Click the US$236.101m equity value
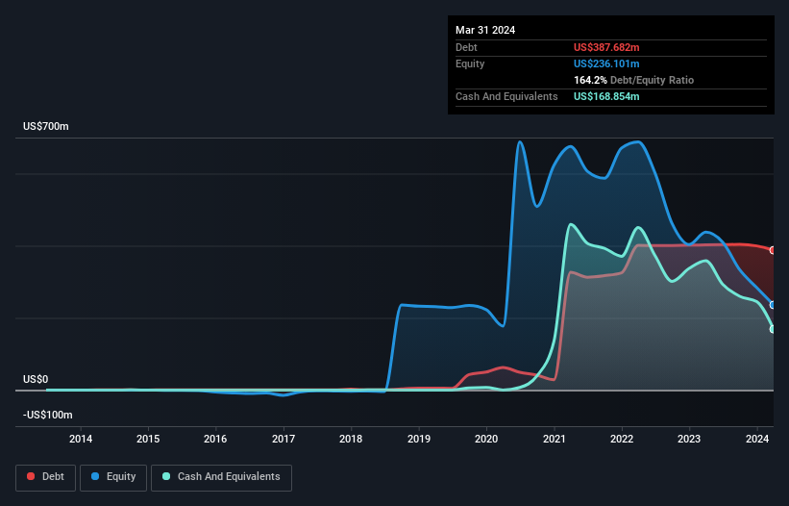789x506 pixels. point(606,63)
